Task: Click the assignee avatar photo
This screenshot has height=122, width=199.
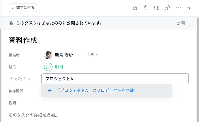Action: click(x=48, y=55)
